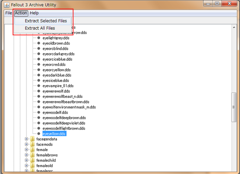Select the femaleold folder name

(45, 166)
